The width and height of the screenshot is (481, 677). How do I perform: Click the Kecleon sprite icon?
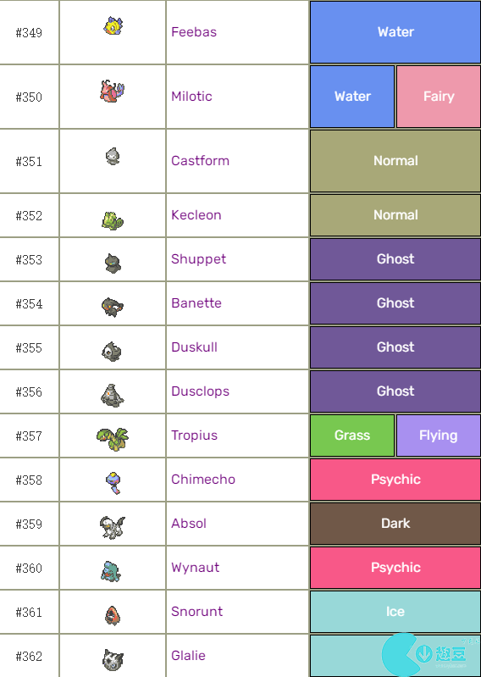[x=113, y=220]
